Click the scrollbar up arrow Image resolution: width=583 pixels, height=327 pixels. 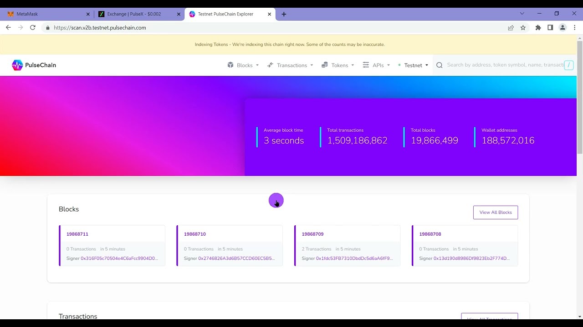point(580,38)
